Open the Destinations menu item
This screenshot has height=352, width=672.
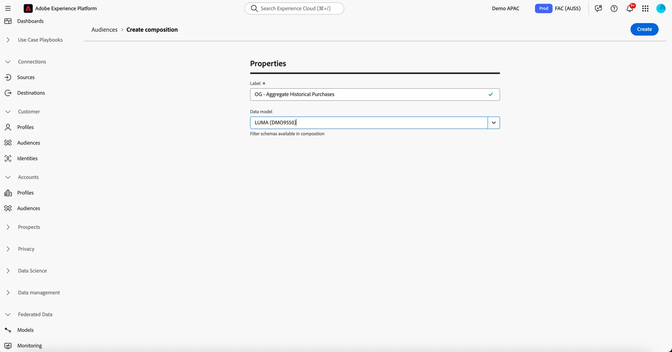(31, 93)
